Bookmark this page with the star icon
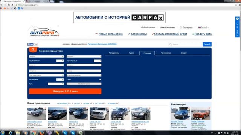Viewport: 241px width, 135px height. click(x=236, y=5)
